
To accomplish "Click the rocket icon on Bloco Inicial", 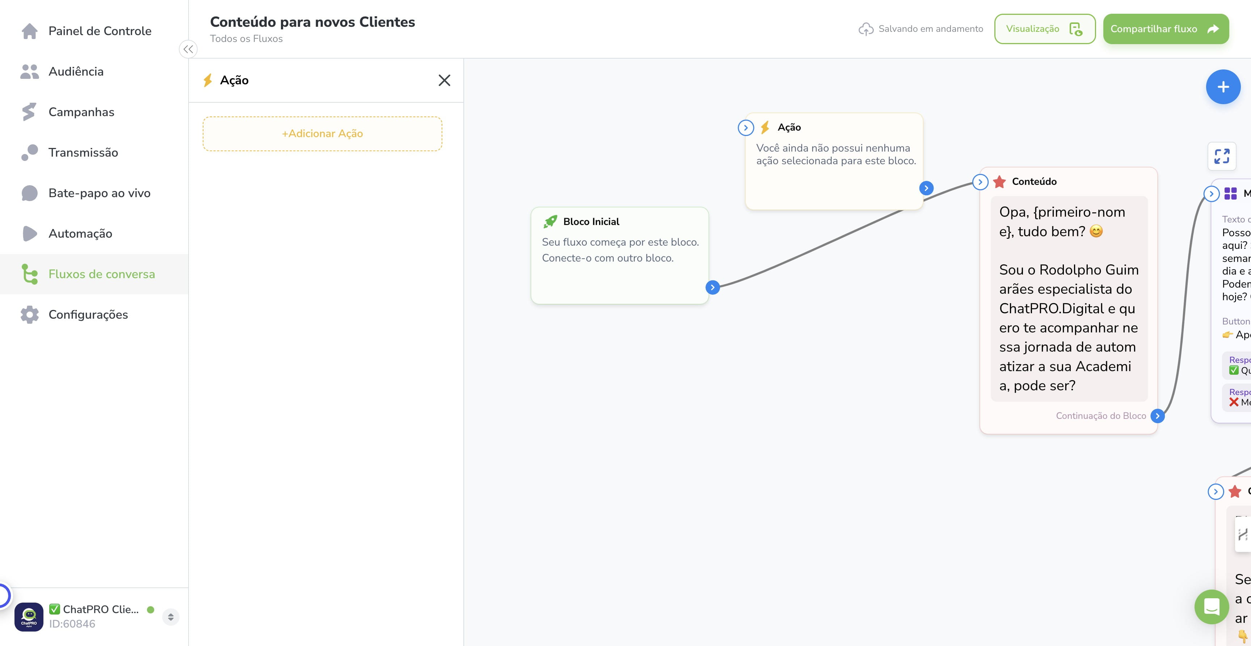I will (x=550, y=221).
